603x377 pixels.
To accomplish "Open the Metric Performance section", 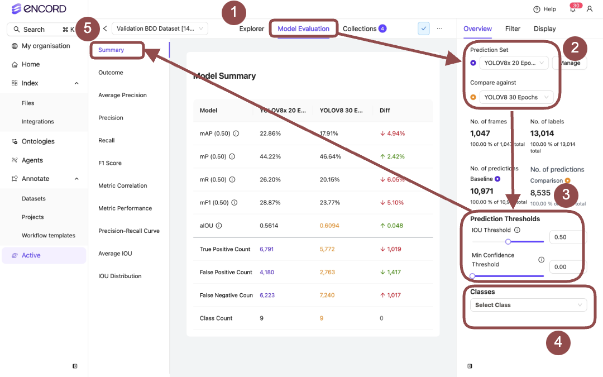I will [125, 208].
